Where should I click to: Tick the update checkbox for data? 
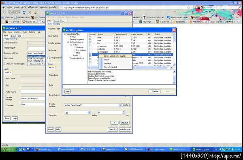pyautogui.click(x=90, y=41)
